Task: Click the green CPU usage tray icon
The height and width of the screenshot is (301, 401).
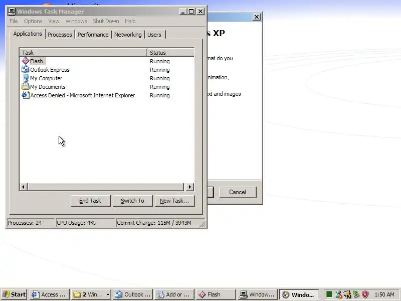Action: tap(329, 294)
